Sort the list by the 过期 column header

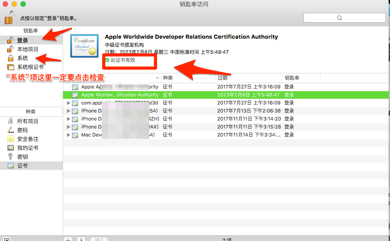[249, 78]
